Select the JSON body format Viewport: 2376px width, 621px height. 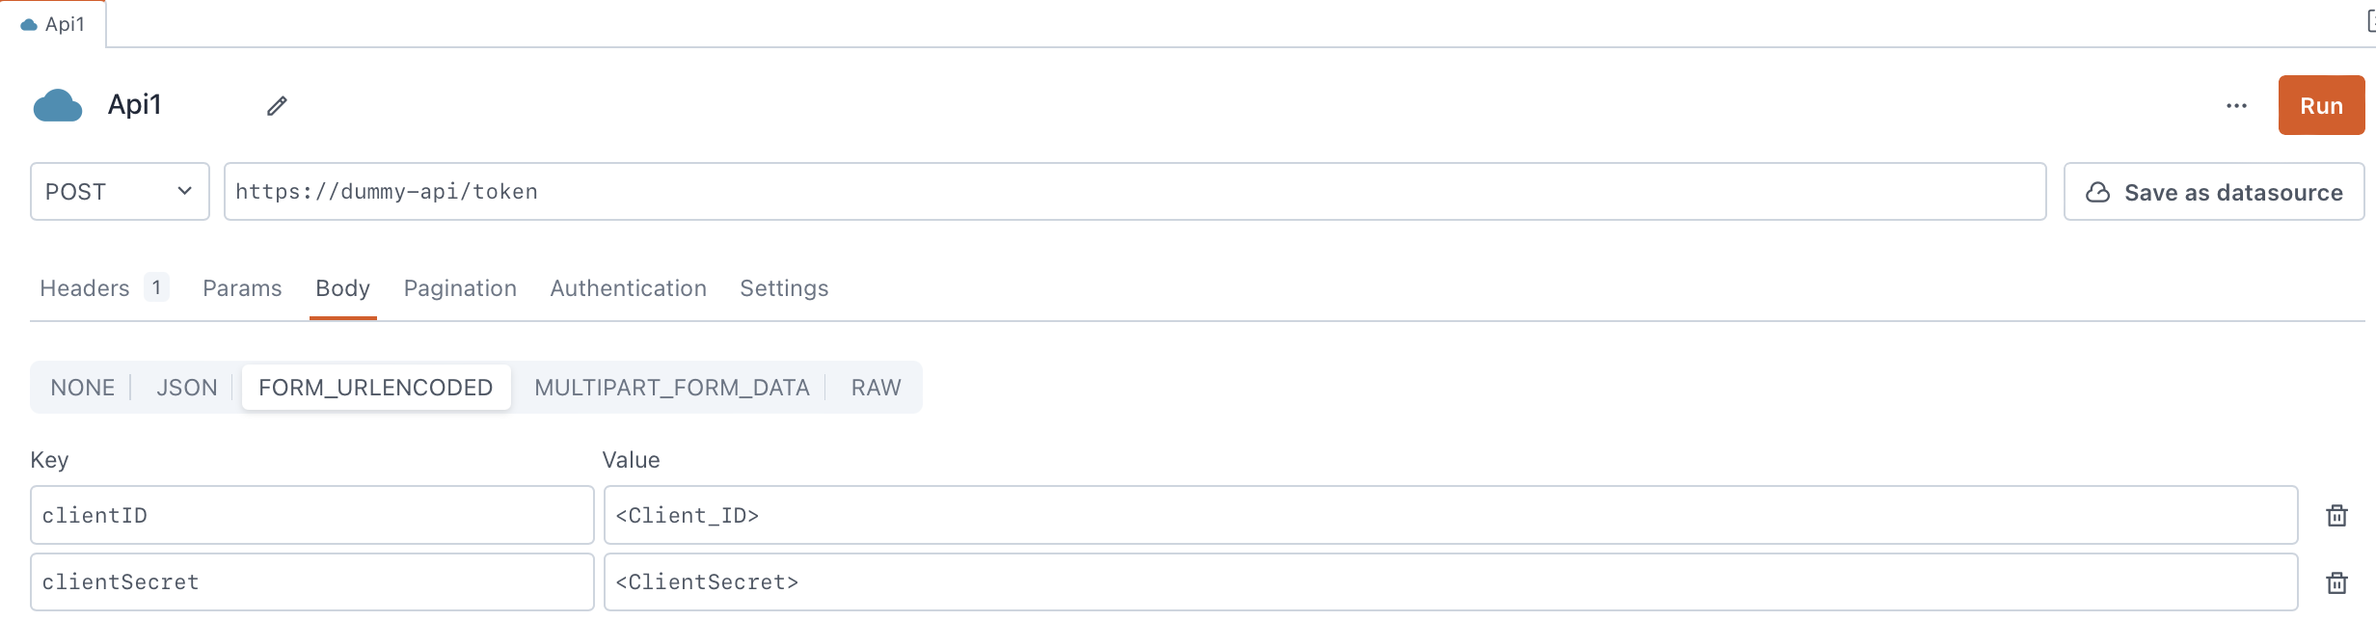[186, 387]
